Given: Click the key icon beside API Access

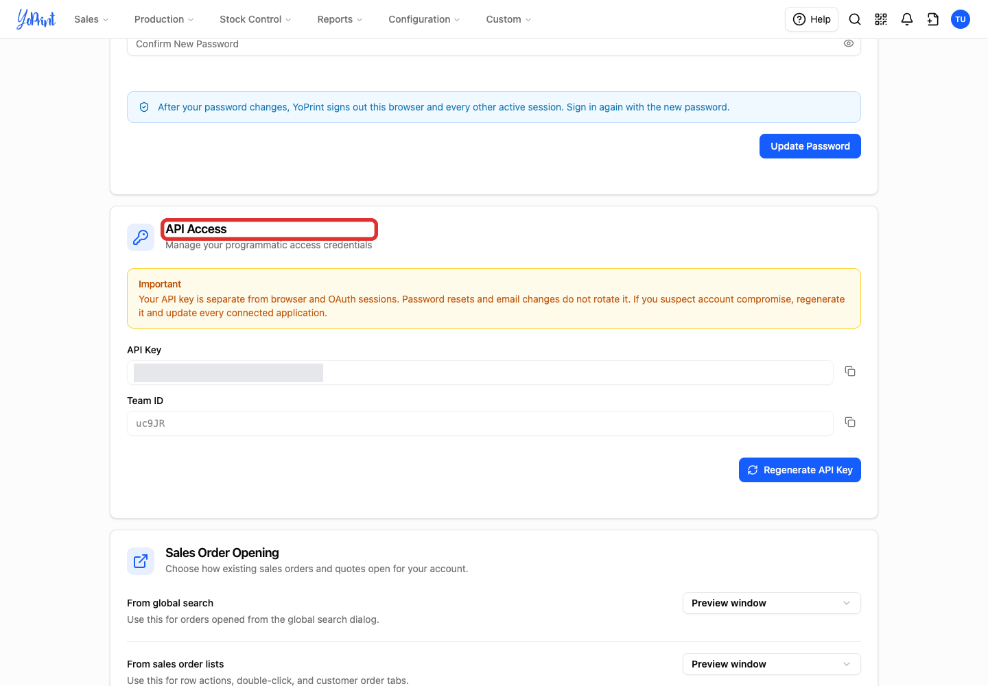Looking at the screenshot, I should 141,237.
